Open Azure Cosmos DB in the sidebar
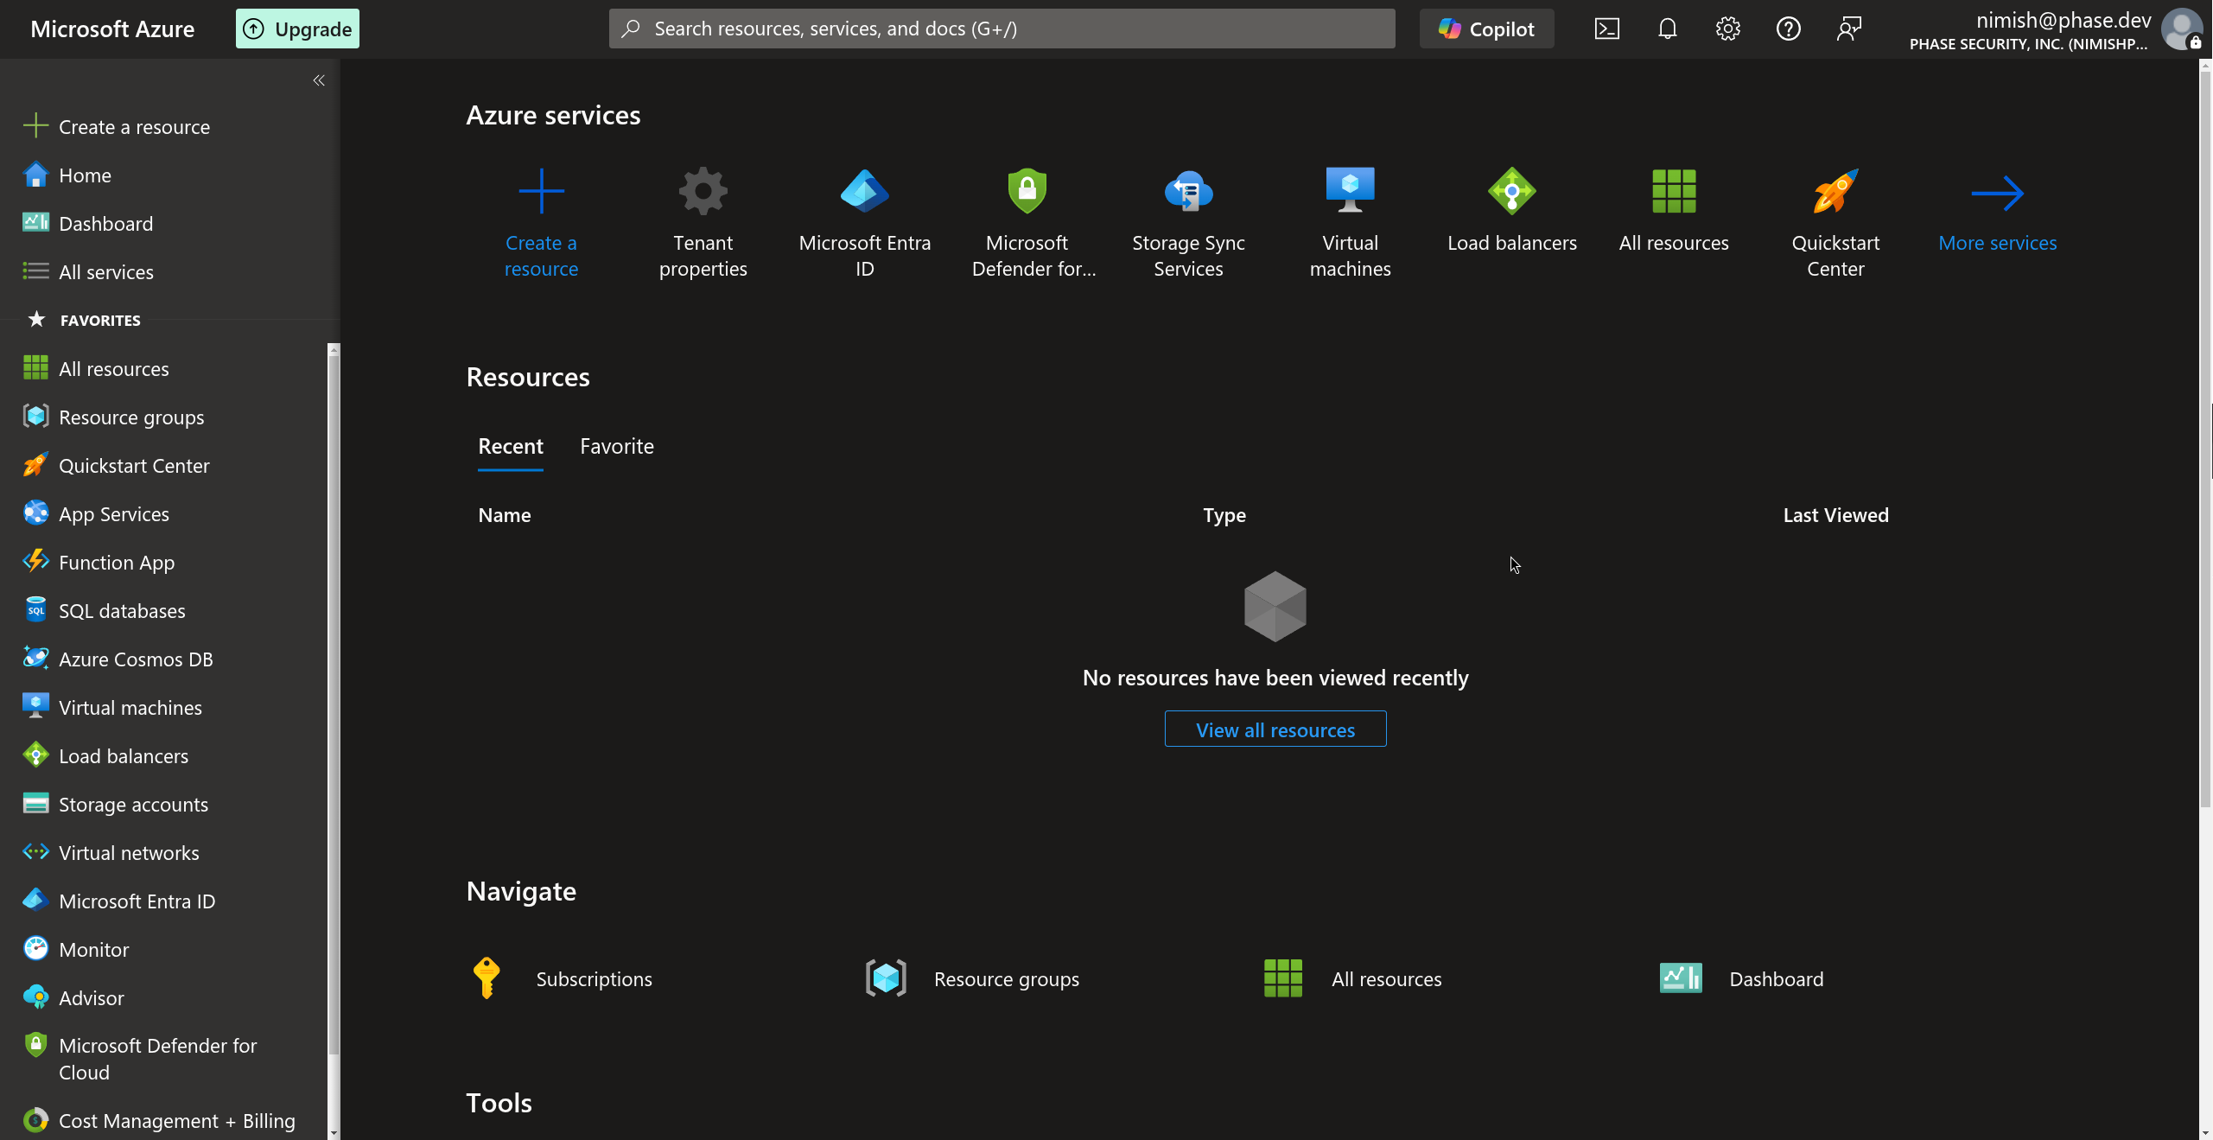 click(164, 659)
